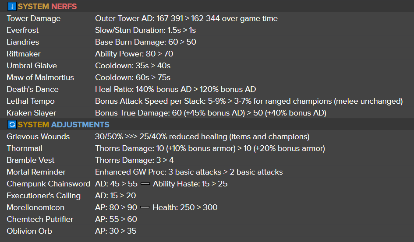Open the Maw of Malmortius entry

tap(40, 77)
